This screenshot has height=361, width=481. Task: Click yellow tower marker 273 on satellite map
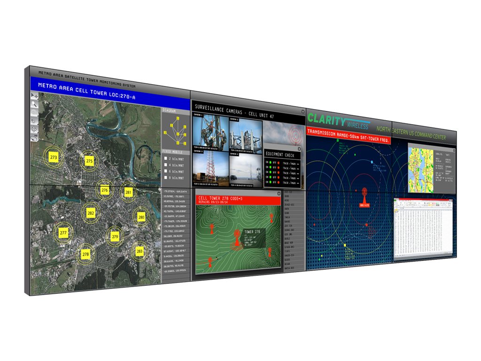tap(54, 157)
